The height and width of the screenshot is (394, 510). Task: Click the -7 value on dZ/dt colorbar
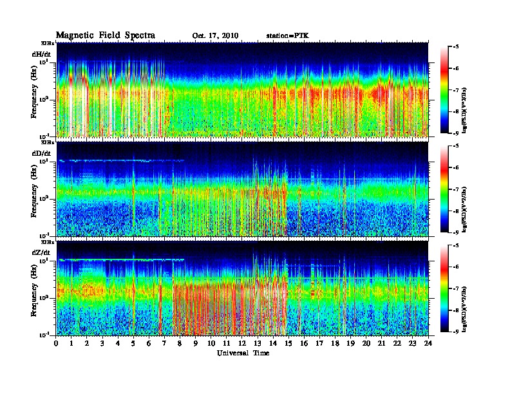(456, 288)
